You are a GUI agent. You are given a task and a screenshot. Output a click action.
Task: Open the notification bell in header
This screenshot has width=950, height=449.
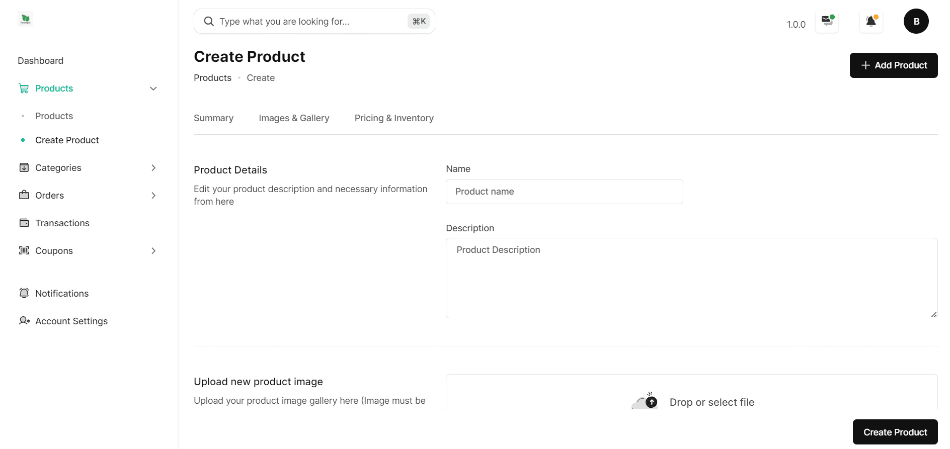coord(871,21)
